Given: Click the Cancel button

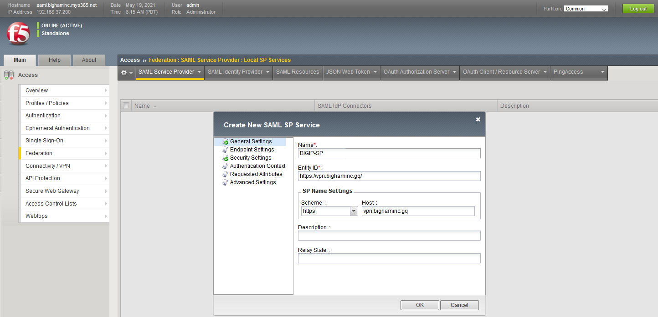Looking at the screenshot, I should tap(459, 305).
